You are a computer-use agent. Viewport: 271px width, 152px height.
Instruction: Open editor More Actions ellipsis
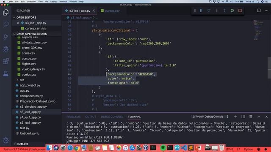pyautogui.click(x=266, y=11)
